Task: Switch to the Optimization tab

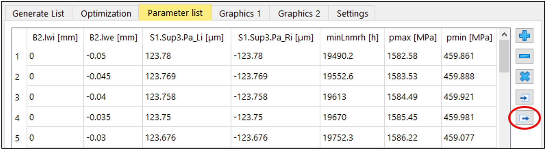Action: (106, 14)
